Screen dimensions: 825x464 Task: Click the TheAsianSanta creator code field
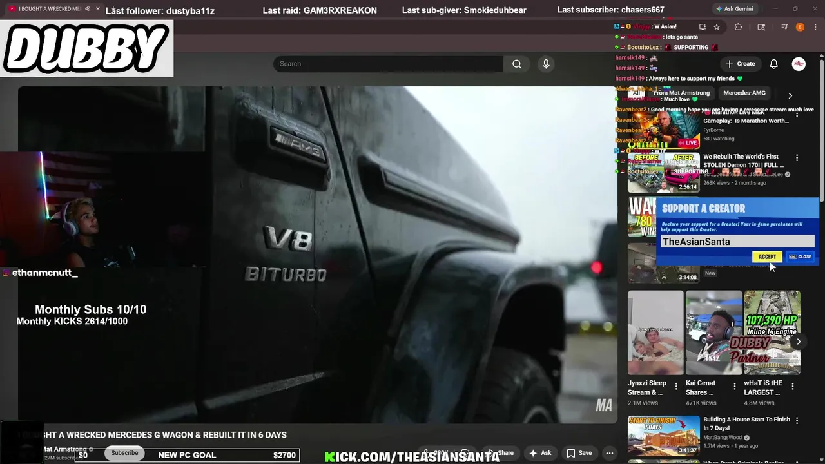coord(737,242)
